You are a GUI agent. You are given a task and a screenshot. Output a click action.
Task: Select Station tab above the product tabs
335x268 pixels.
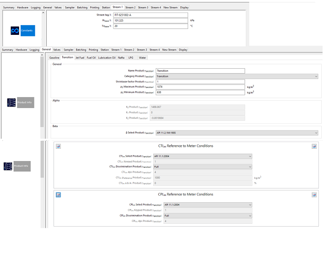point(105,50)
